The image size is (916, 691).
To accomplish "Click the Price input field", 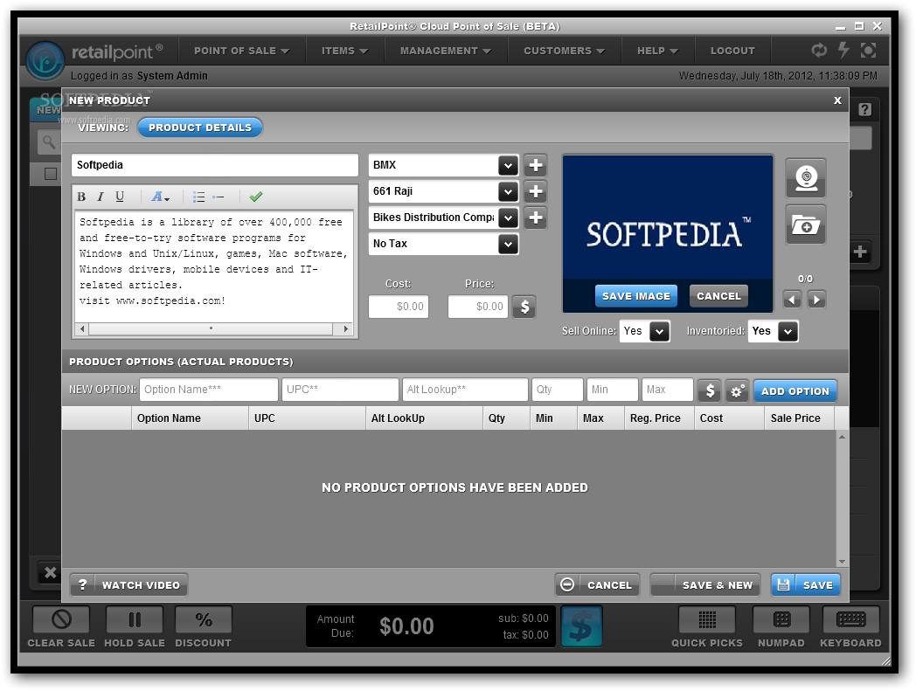I will click(x=478, y=307).
